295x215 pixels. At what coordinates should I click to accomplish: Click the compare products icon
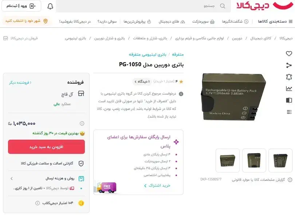[289, 100]
